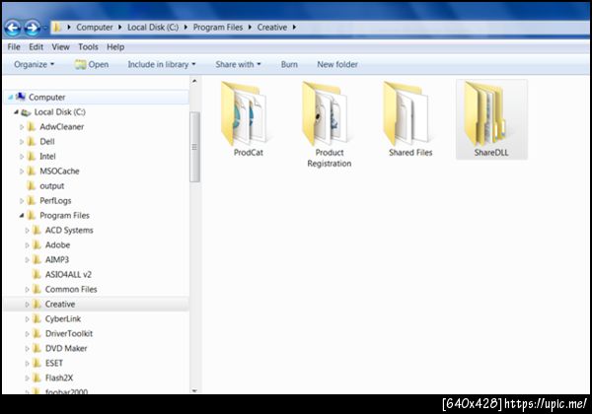Open the View menu

coord(61,47)
